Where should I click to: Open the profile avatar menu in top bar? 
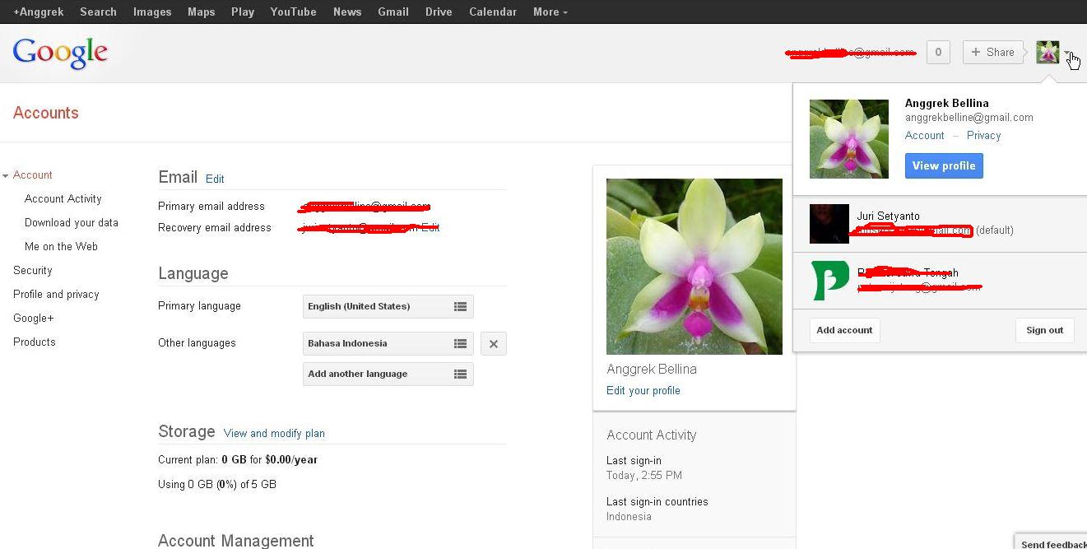(1048, 51)
